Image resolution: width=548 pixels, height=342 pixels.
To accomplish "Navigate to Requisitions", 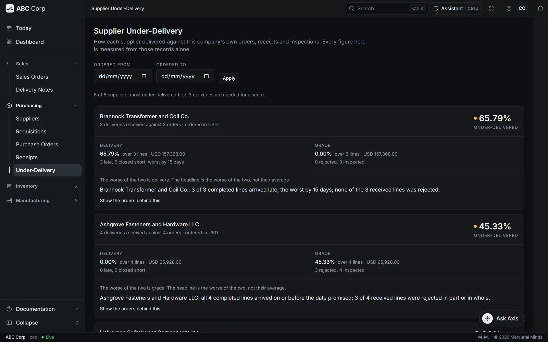I will pos(47,132).
